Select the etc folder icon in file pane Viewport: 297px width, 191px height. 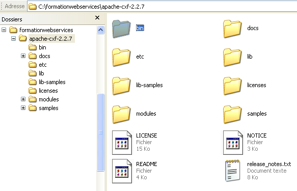pyautogui.click(x=121, y=57)
